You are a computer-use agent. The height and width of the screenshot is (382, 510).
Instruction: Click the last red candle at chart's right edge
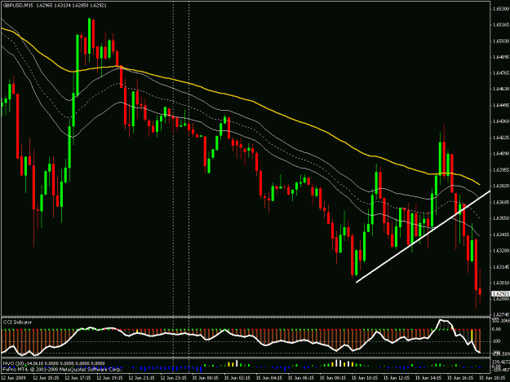pyautogui.click(x=480, y=292)
